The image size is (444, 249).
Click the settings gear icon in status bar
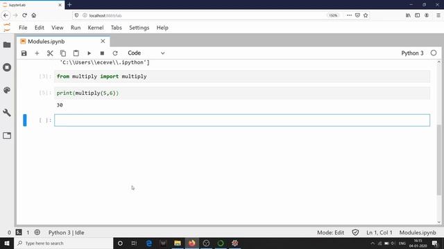(x=37, y=232)
